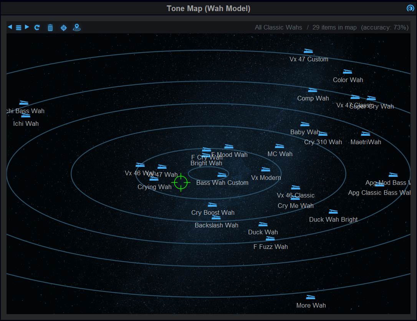The height and width of the screenshot is (321, 417).
Task: Click the location pin toolbar icon
Action: 77,28
